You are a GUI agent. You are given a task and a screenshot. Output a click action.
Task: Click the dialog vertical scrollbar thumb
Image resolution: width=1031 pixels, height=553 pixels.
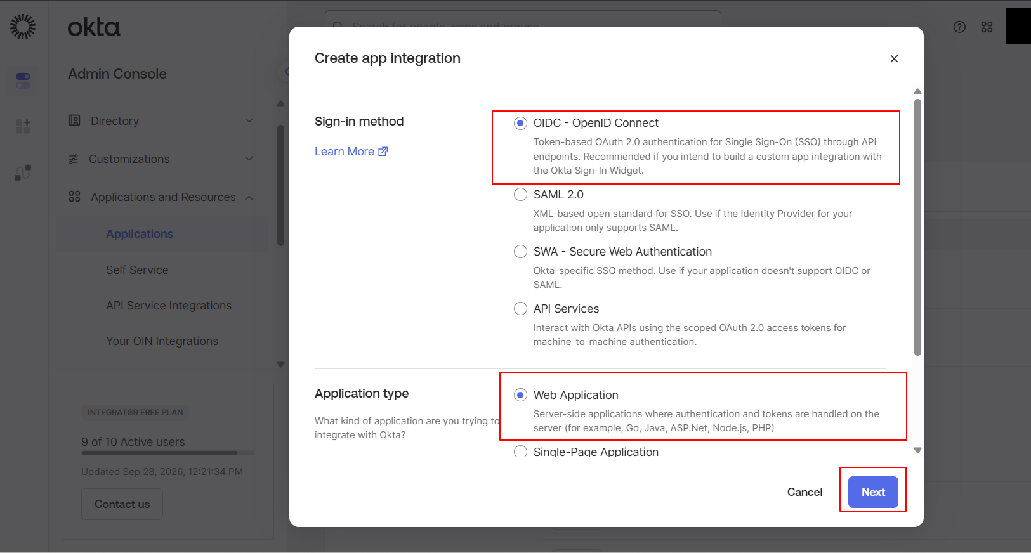coord(917,227)
